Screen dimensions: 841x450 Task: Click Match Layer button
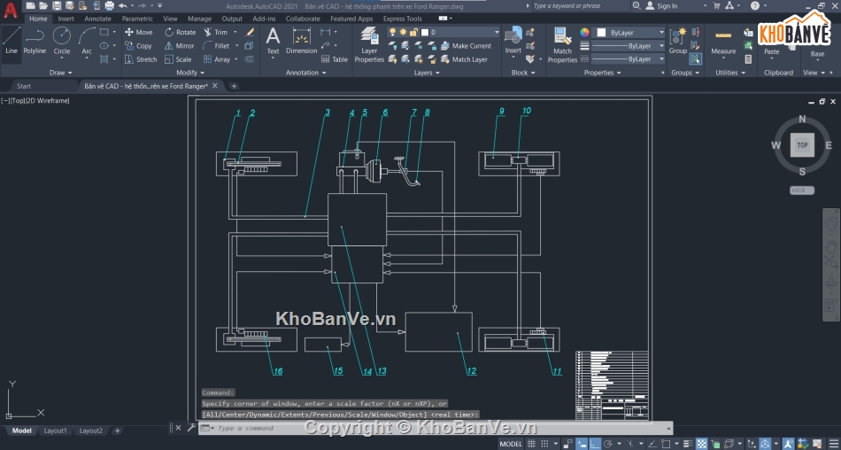coord(465,59)
